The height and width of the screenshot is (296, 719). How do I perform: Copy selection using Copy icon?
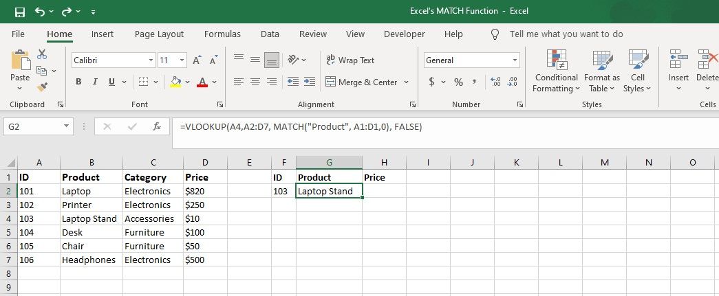(42, 71)
